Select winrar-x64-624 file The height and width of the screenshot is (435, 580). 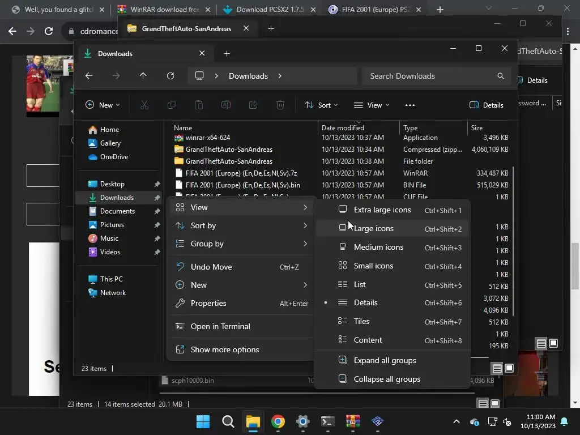[208, 138]
